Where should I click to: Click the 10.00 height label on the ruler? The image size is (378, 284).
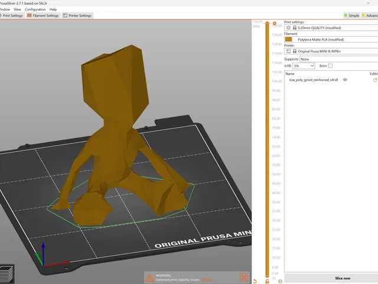click(x=276, y=258)
